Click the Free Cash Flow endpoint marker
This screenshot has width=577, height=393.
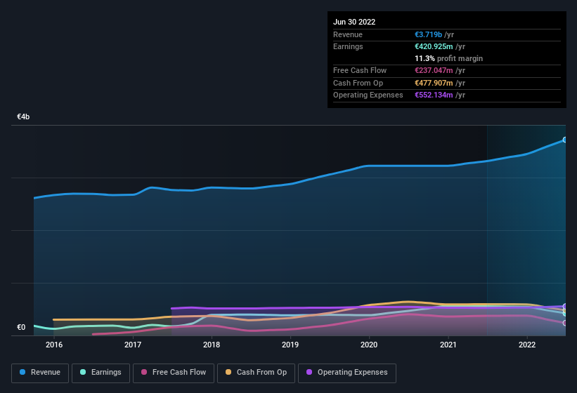565,323
